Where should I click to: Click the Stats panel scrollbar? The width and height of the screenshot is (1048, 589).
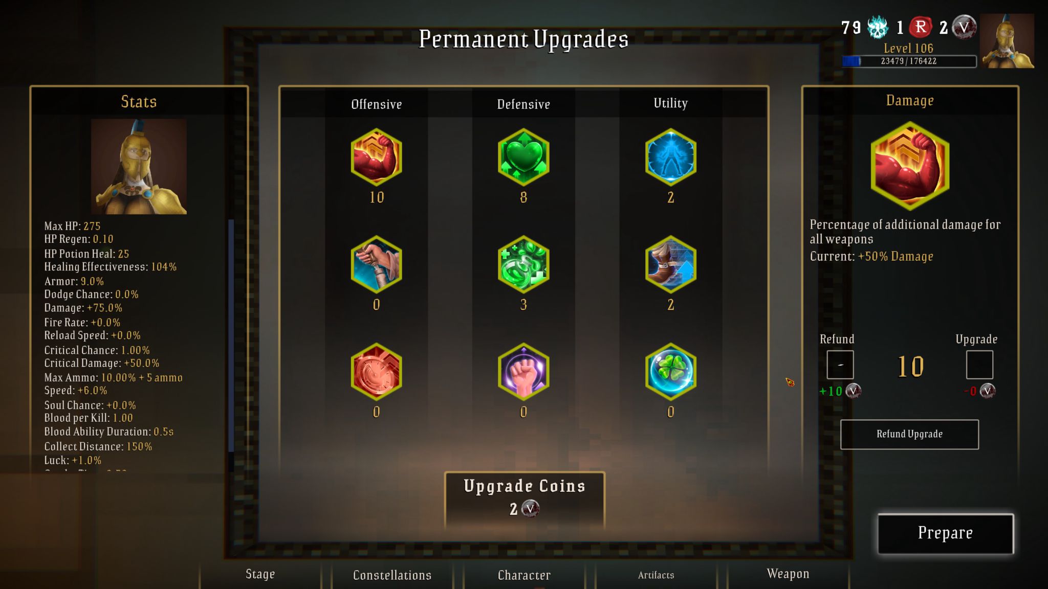(x=231, y=336)
